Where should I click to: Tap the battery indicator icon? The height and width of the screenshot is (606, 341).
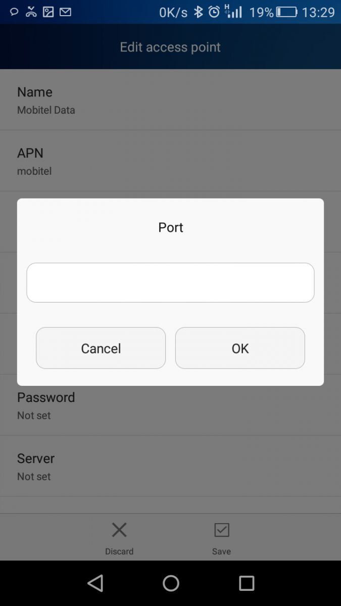click(x=286, y=12)
